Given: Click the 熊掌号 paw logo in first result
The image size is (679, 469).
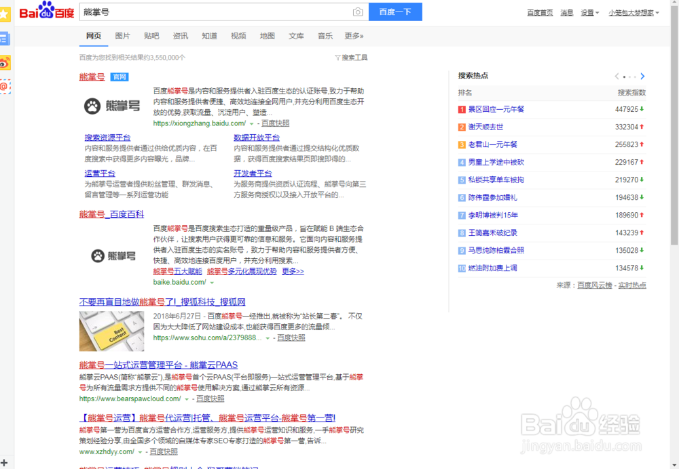Looking at the screenshot, I should point(112,106).
